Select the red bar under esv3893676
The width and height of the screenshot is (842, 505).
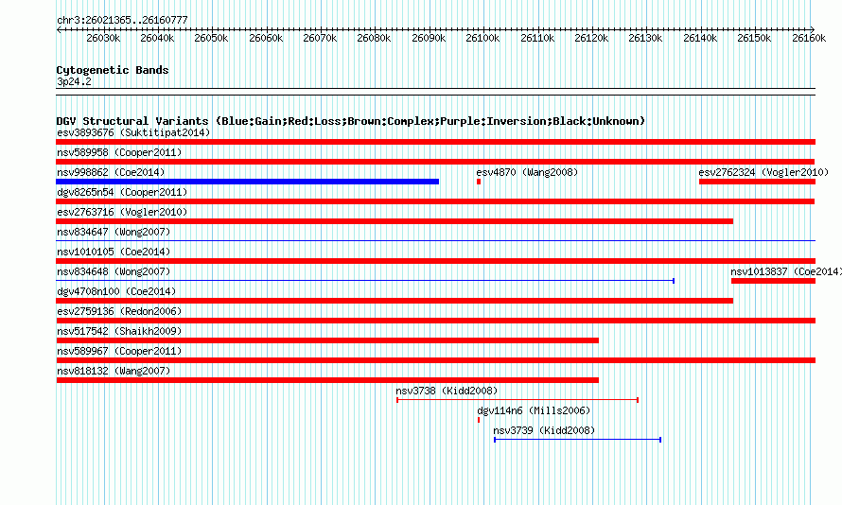tap(435, 142)
